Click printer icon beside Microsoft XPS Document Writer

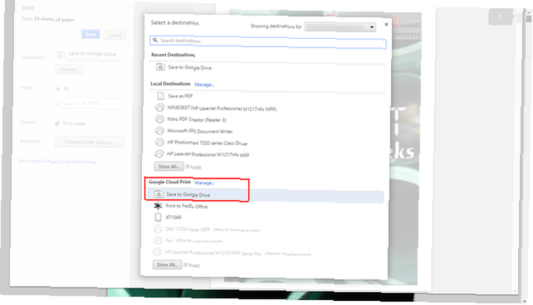(160, 131)
